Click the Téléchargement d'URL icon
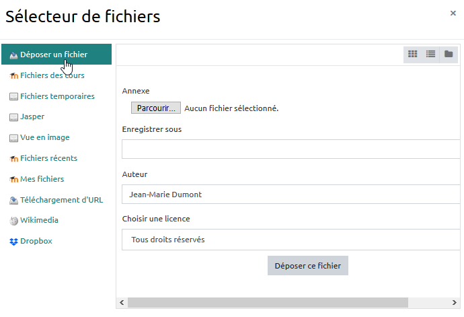Screen dimensions: 464x317 (13, 201)
